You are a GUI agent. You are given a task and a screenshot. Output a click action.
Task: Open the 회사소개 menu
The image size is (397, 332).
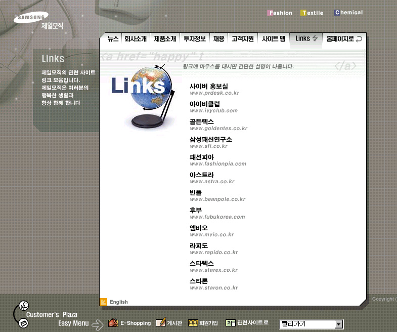point(136,39)
